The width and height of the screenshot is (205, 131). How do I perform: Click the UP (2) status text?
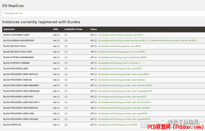pyautogui.click(x=93, y=41)
